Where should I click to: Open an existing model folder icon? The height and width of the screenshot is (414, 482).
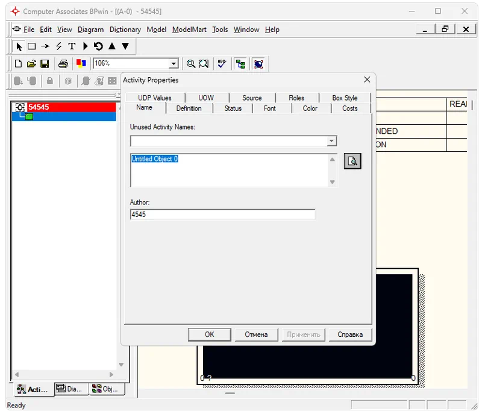[x=31, y=64]
